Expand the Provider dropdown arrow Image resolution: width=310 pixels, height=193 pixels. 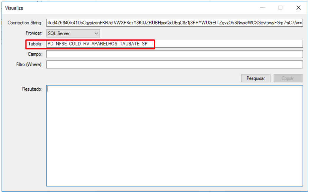click(x=96, y=34)
